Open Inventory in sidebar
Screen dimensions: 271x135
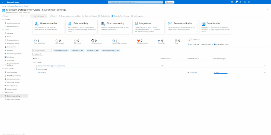point(10,50)
